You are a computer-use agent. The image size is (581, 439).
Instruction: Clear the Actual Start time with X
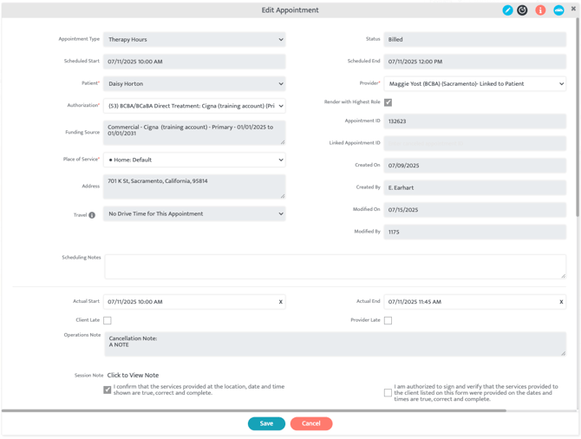point(280,302)
